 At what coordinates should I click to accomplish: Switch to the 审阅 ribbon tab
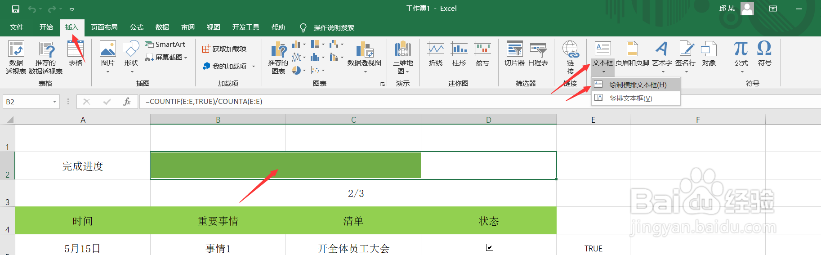click(188, 27)
